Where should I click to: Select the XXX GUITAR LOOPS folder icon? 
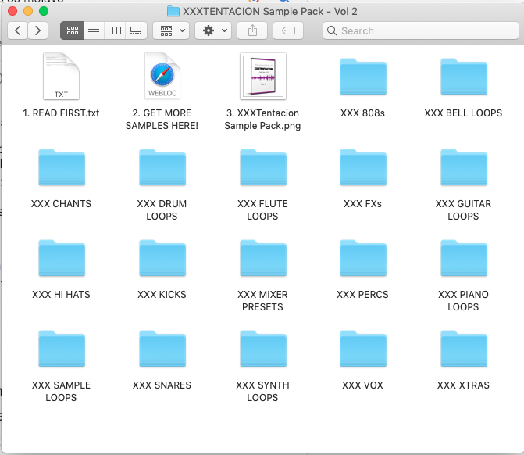464,167
